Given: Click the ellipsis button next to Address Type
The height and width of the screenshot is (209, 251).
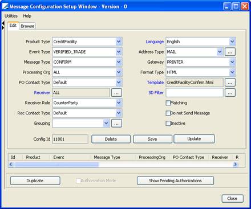Looking at the screenshot, I should tap(230, 52).
